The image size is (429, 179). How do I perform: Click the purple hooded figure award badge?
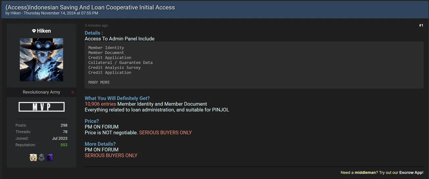tap(49, 158)
